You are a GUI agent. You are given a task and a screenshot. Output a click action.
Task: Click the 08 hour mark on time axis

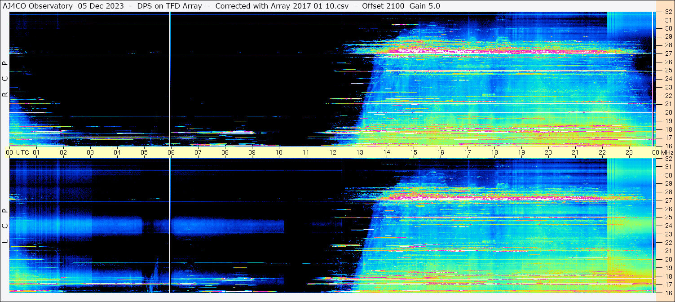point(225,152)
